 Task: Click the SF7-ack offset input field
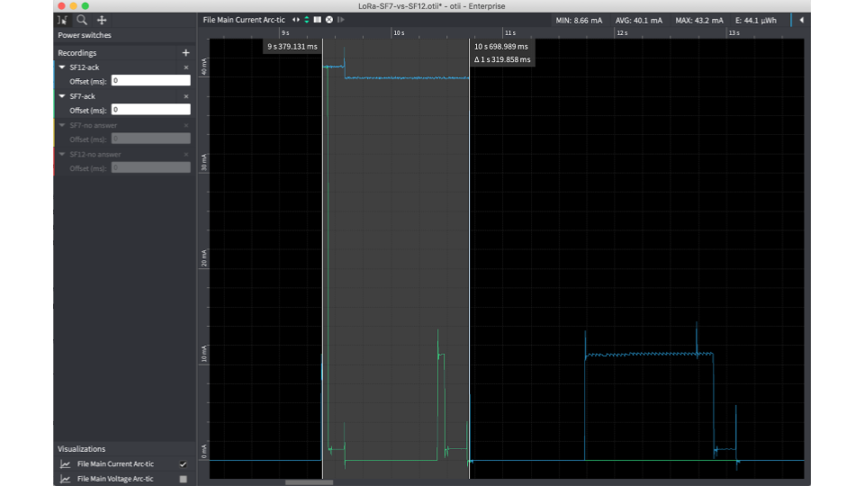point(151,110)
